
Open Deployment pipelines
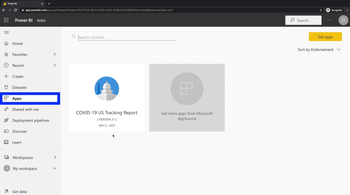30,120
